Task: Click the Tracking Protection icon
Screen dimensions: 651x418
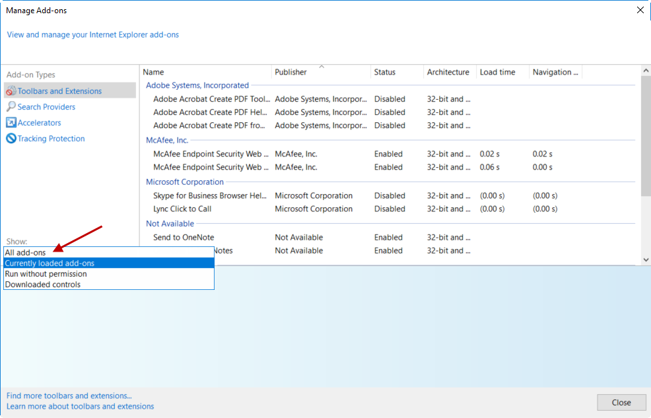Action: click(11, 138)
